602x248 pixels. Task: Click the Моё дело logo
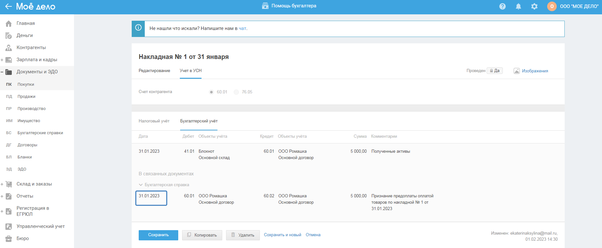pos(36,6)
